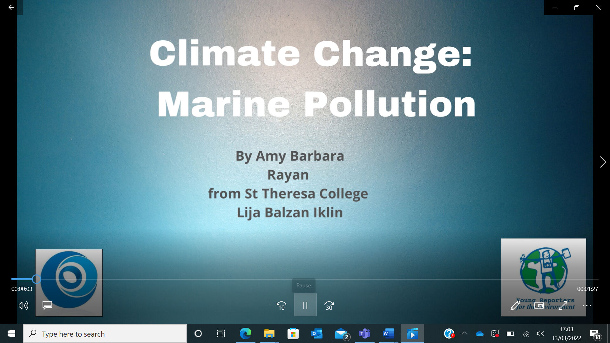Switch to Outlook in the taskbar
Viewport: 610px width, 343px height.
(x=317, y=334)
